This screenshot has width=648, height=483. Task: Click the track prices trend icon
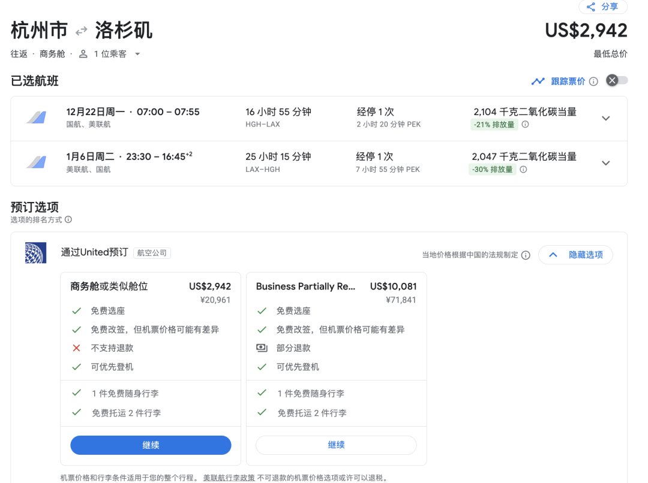[x=538, y=81]
